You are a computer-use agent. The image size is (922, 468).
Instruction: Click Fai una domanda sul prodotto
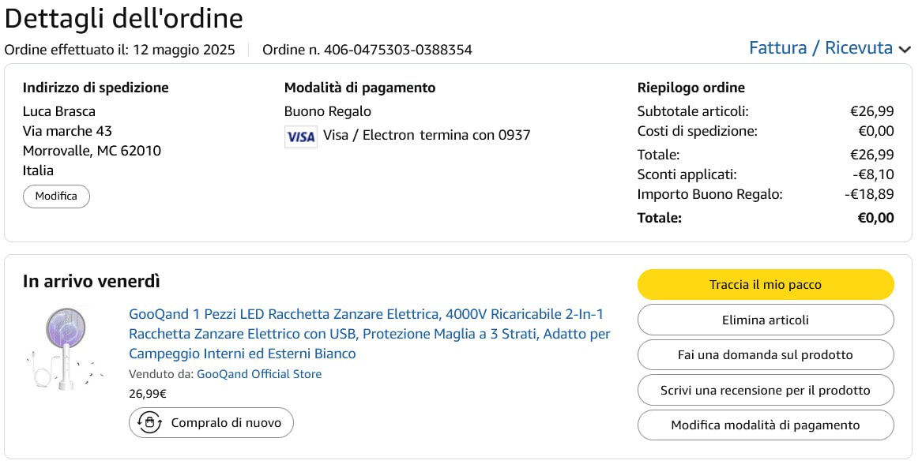point(765,355)
